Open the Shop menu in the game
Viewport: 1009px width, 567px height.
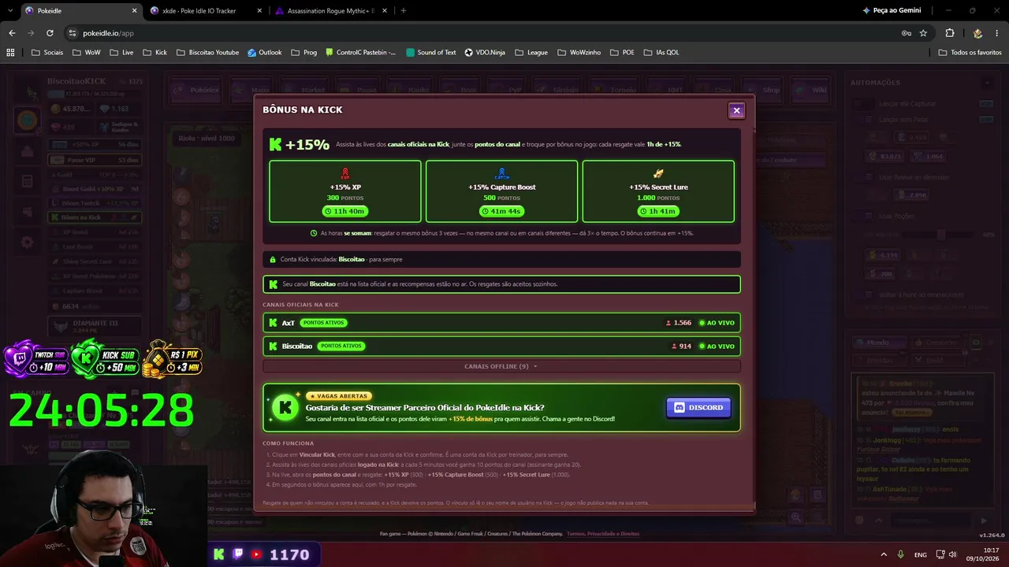pyautogui.click(x=765, y=90)
